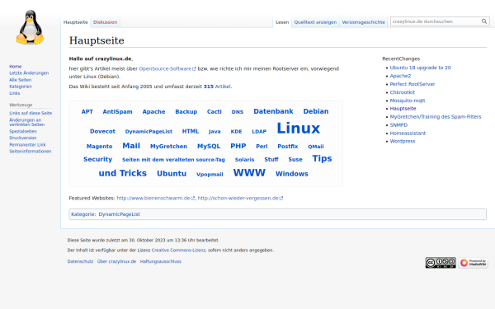Open the Ubuntu category tag
This screenshot has width=495, height=309.
172,173
